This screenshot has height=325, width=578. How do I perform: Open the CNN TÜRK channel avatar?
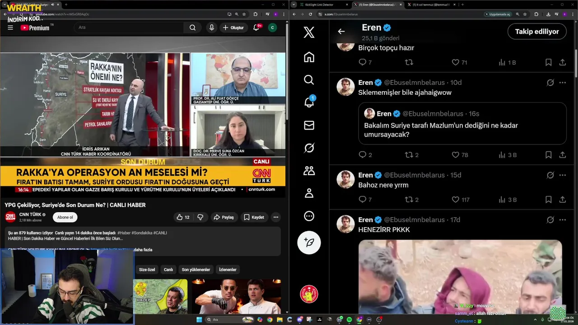point(10,217)
